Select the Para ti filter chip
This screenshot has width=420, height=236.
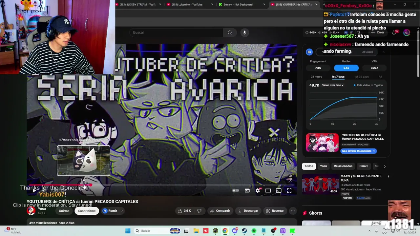point(364,166)
